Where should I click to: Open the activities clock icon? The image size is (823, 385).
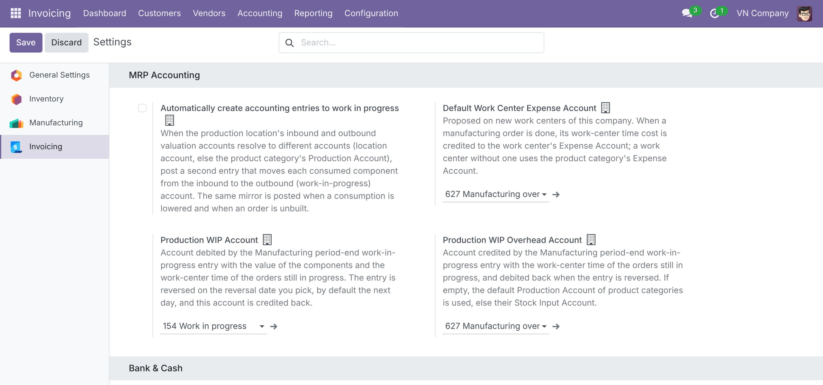[714, 13]
